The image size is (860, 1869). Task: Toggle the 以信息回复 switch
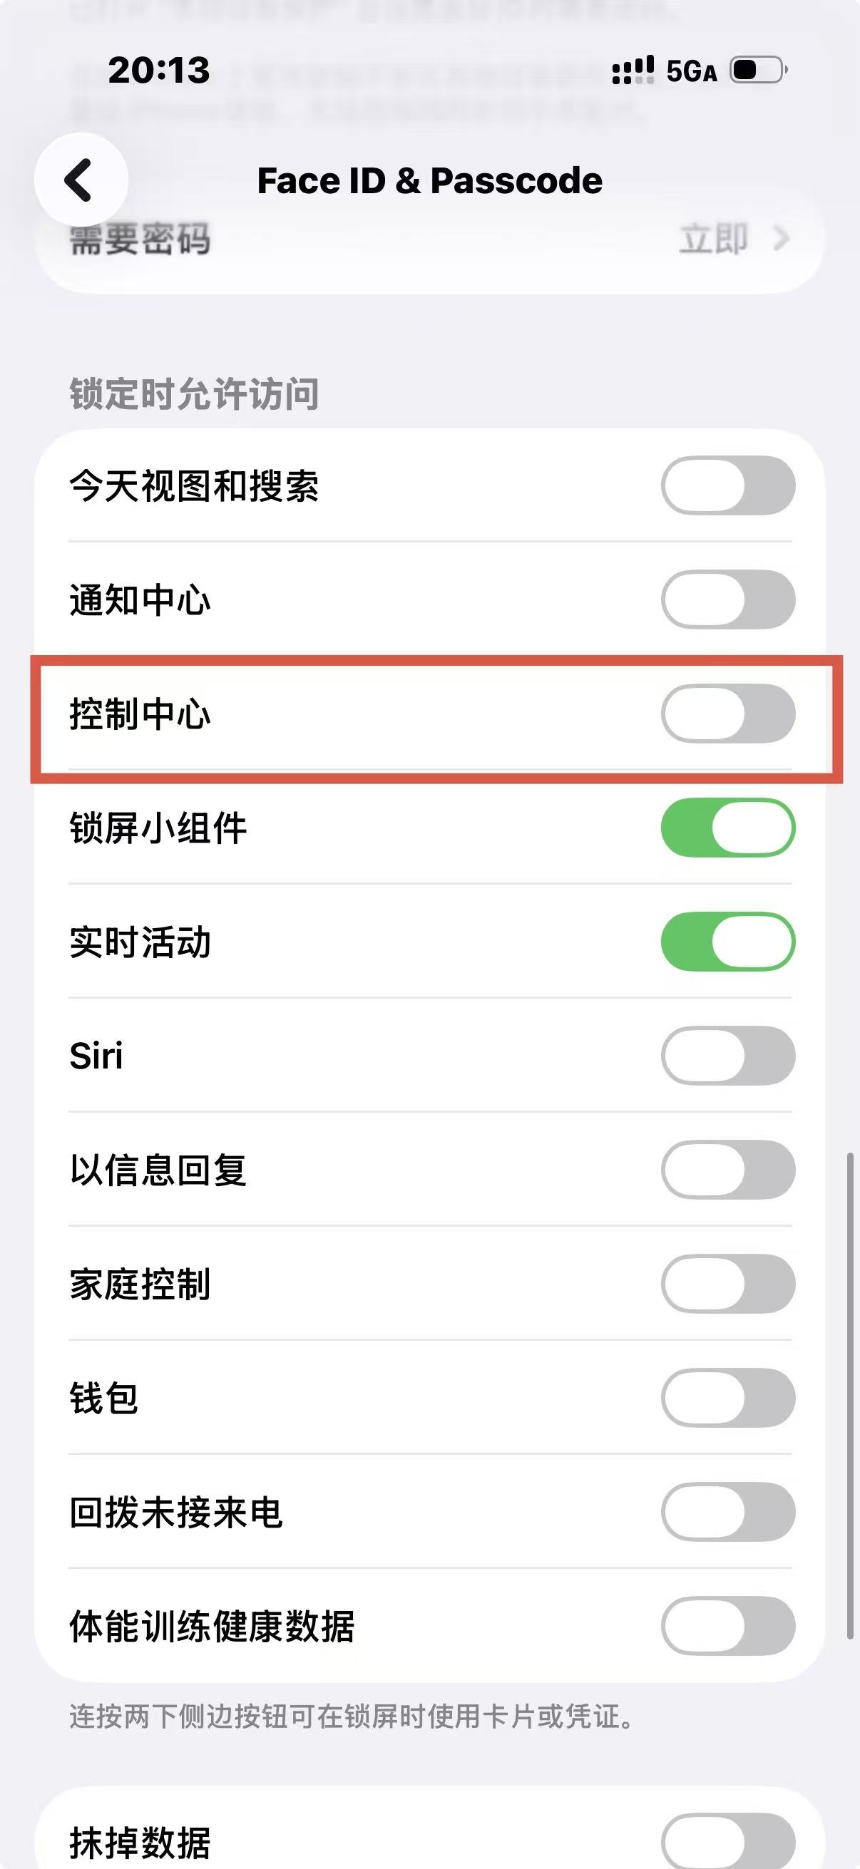(728, 1170)
